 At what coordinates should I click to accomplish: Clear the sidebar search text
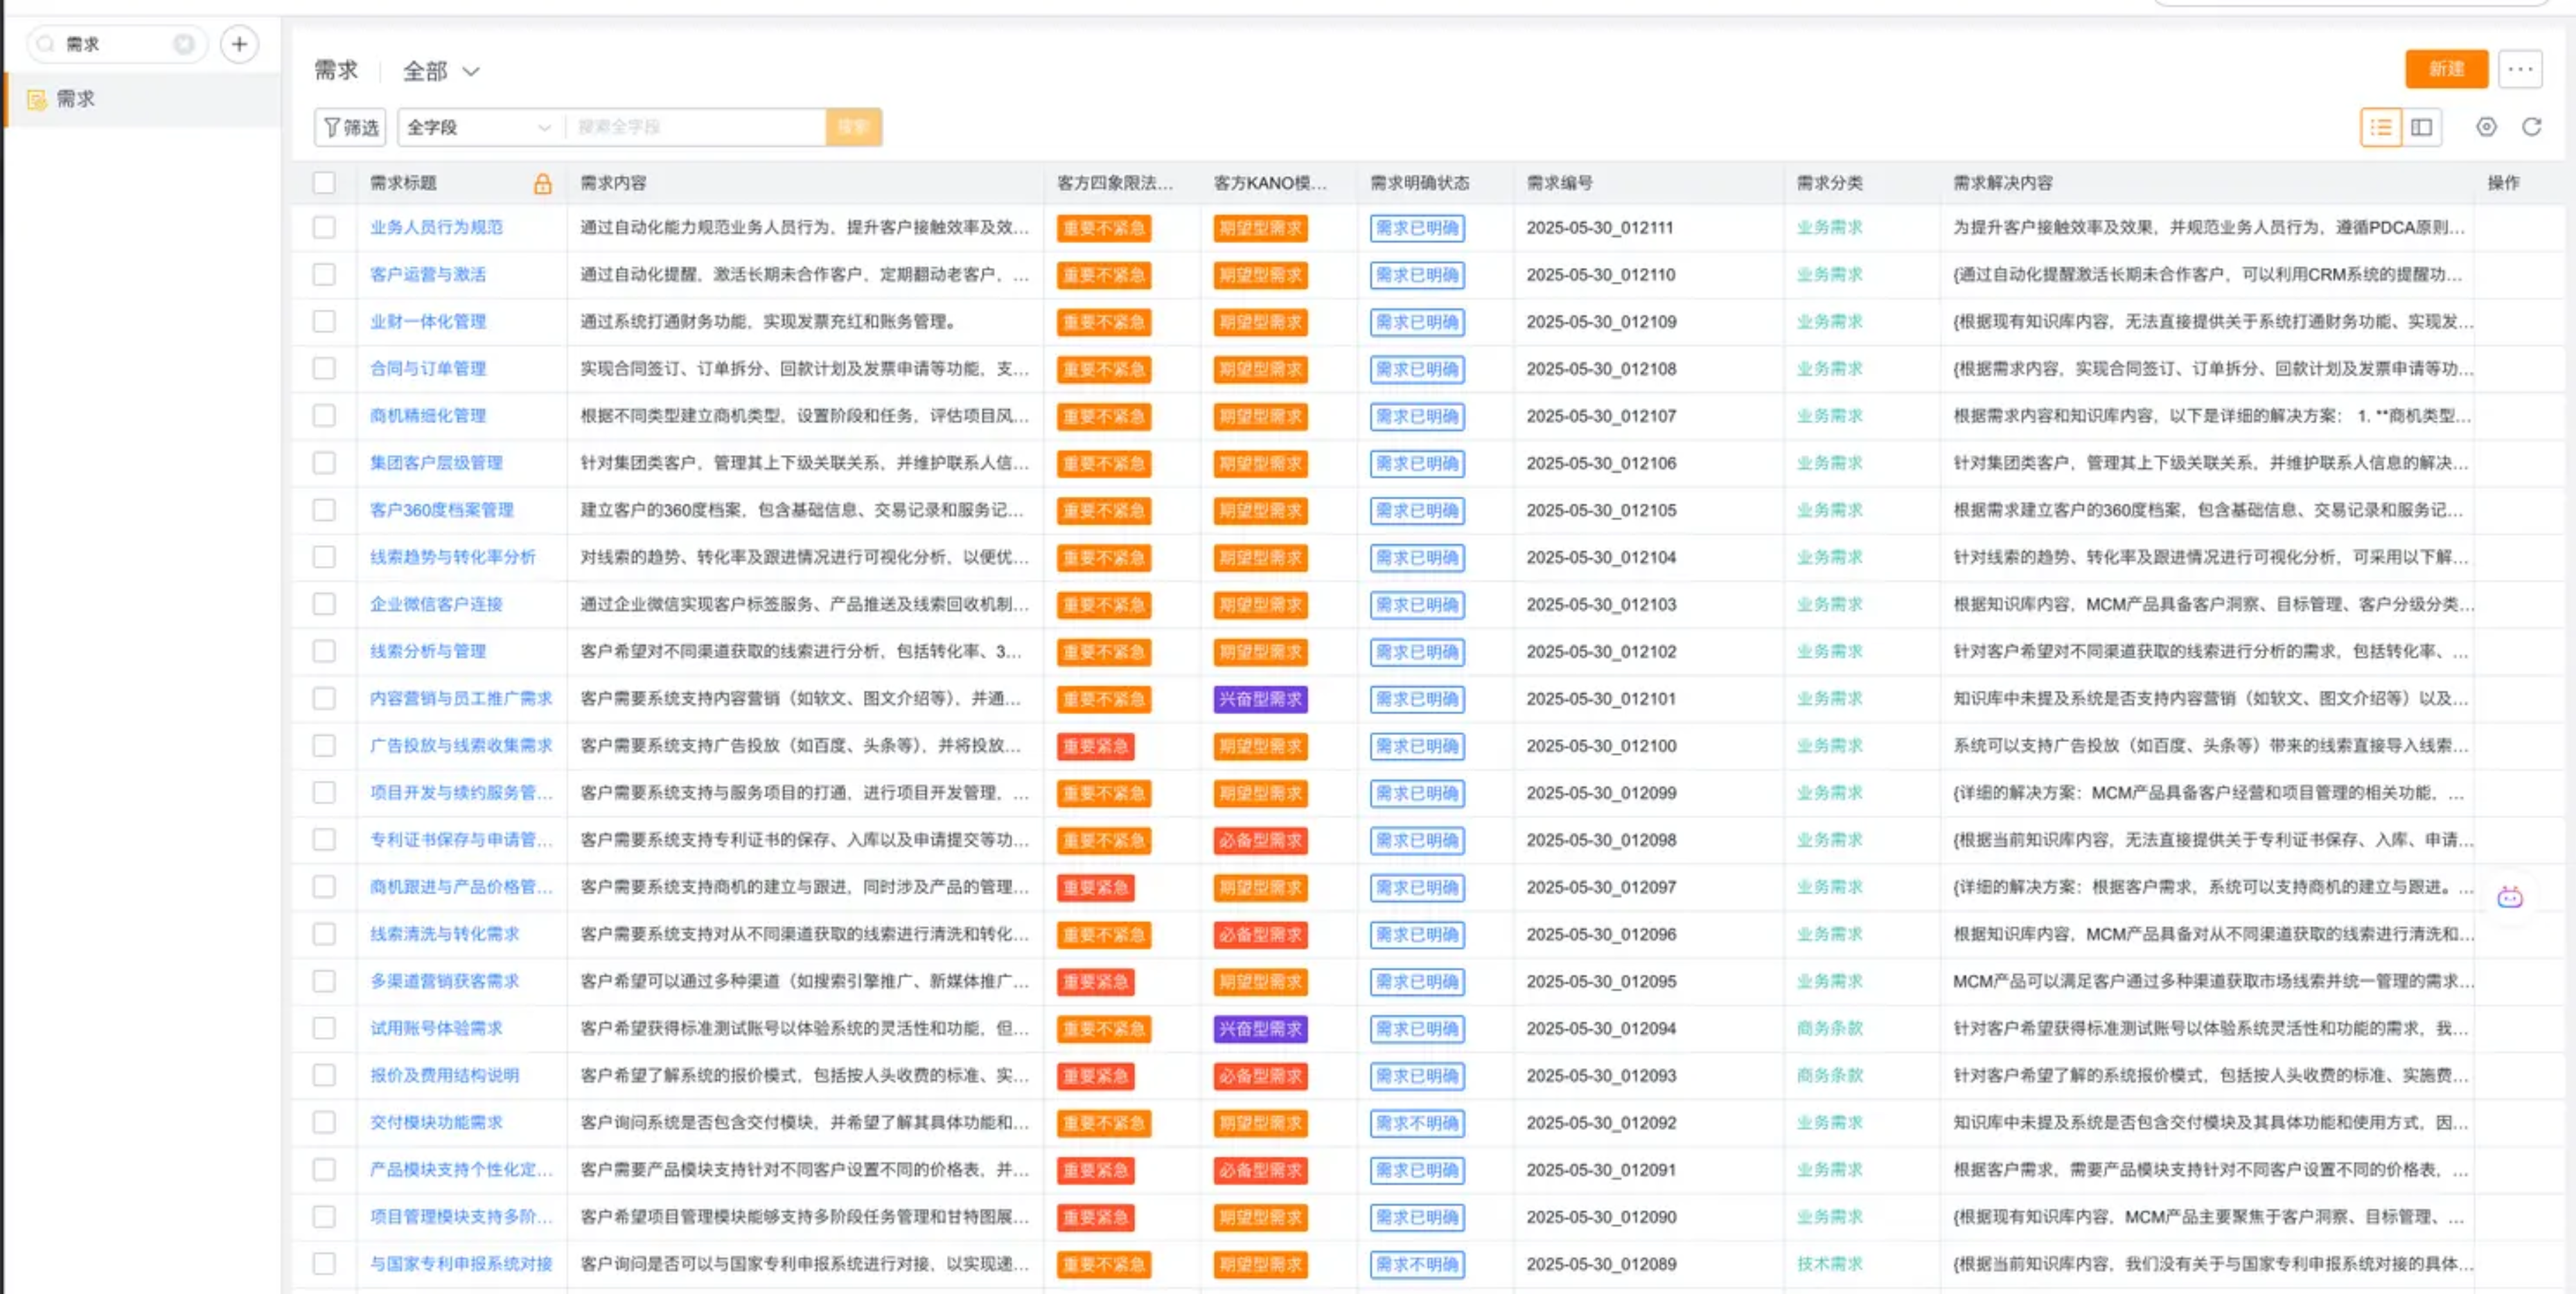coord(184,44)
